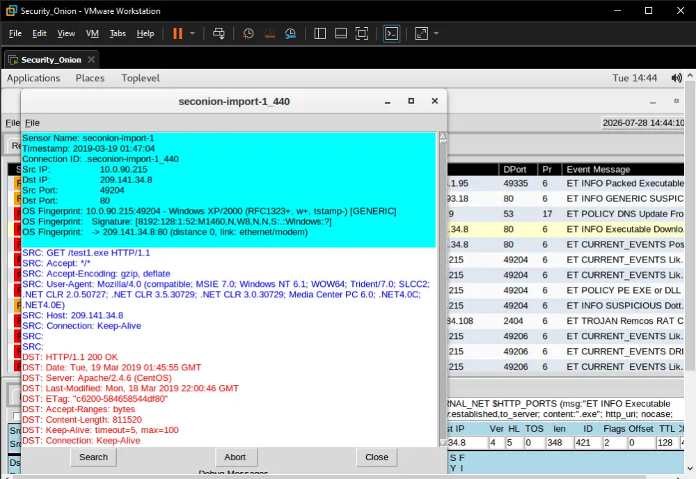Select ET POLICY PE EXE or DLL row
Viewport: 696px width, 479px height.
[x=565, y=290]
